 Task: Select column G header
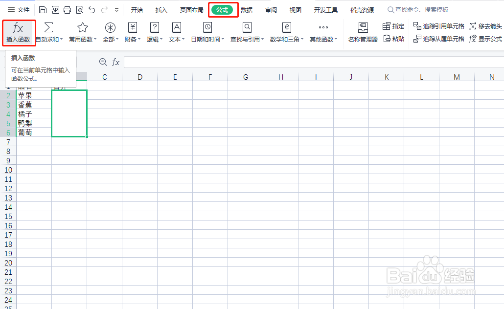point(246,77)
